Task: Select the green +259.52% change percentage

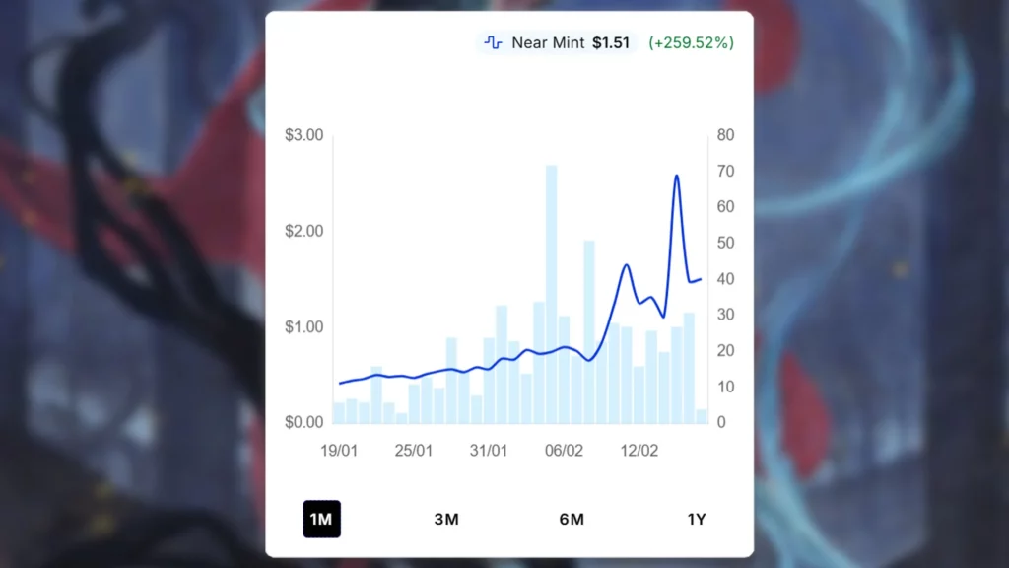Action: (691, 42)
